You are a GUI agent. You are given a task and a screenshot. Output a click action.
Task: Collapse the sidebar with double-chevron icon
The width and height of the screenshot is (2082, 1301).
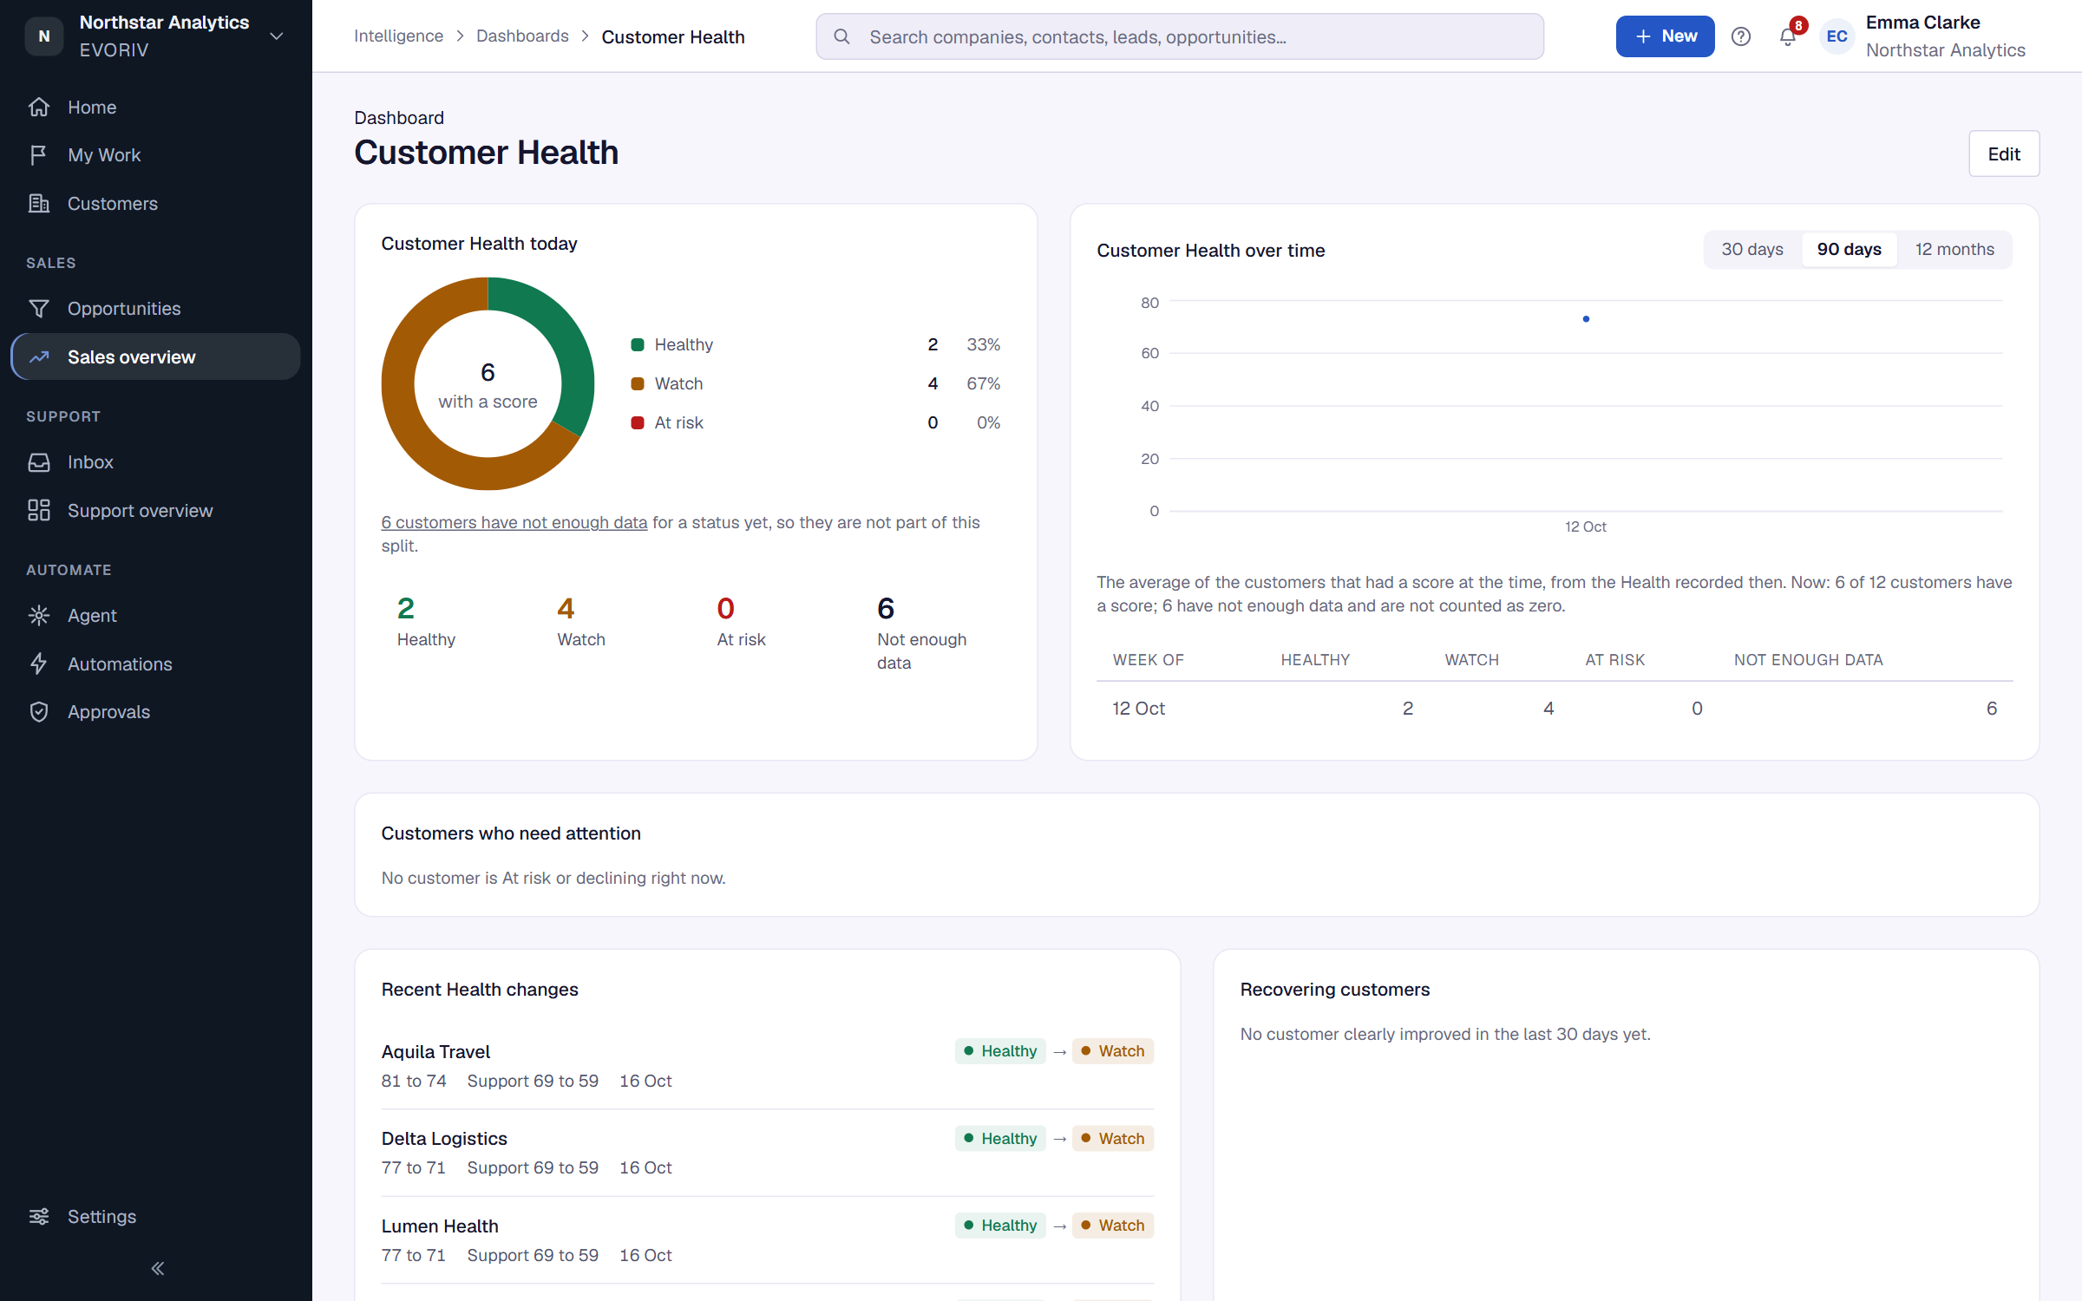(157, 1269)
